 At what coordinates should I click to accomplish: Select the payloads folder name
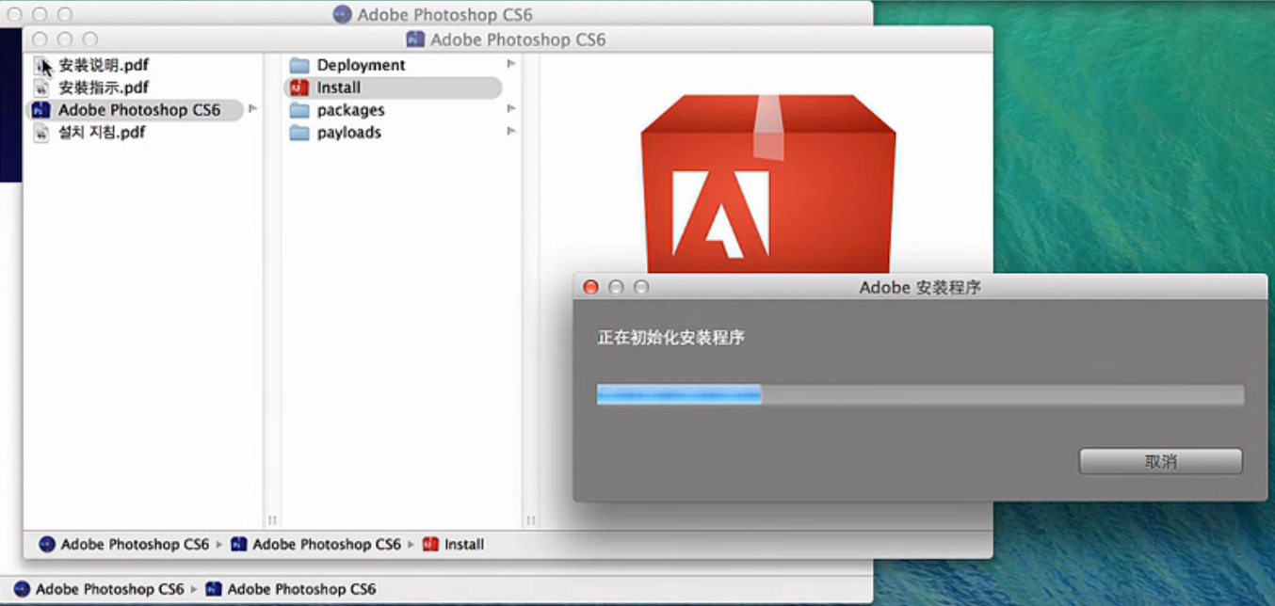(x=349, y=133)
